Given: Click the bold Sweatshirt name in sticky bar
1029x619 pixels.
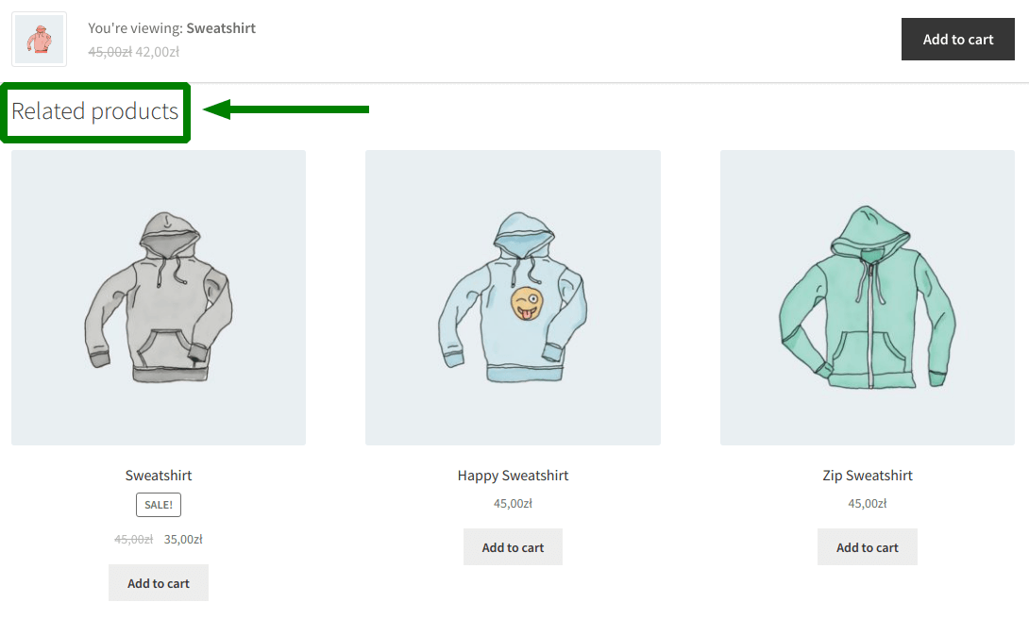Looking at the screenshot, I should [221, 28].
